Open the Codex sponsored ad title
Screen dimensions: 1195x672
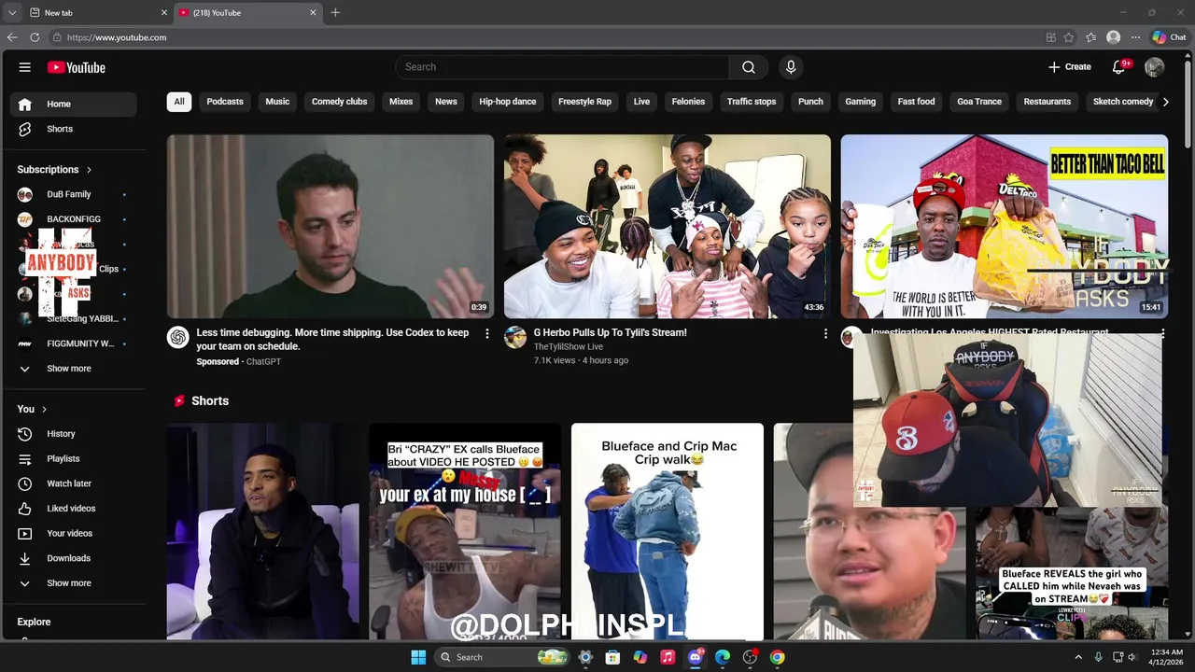pyautogui.click(x=333, y=340)
